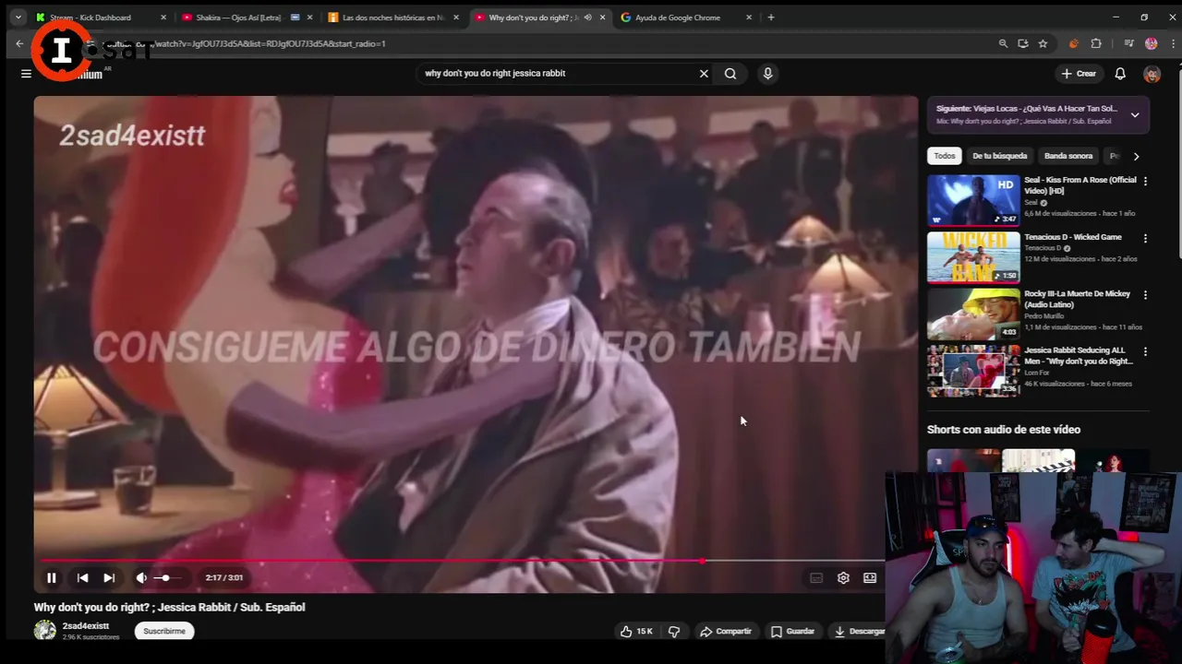Show more filter chips with right arrow
Screen dimensions: 1182x664
coord(1136,156)
